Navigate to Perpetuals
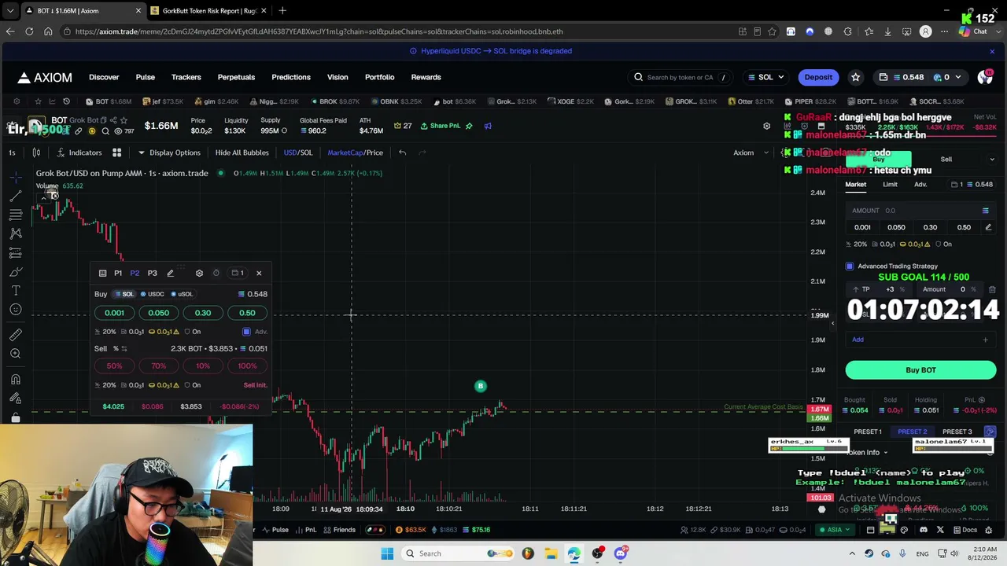 click(236, 77)
